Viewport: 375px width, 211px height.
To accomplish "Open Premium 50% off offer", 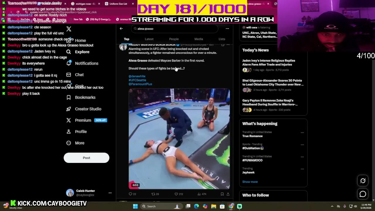I will 87,120.
